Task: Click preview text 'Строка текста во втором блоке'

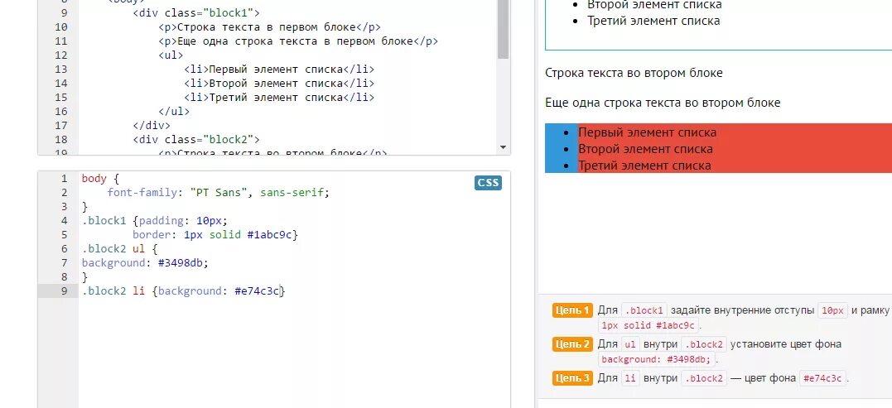Action: (x=634, y=73)
